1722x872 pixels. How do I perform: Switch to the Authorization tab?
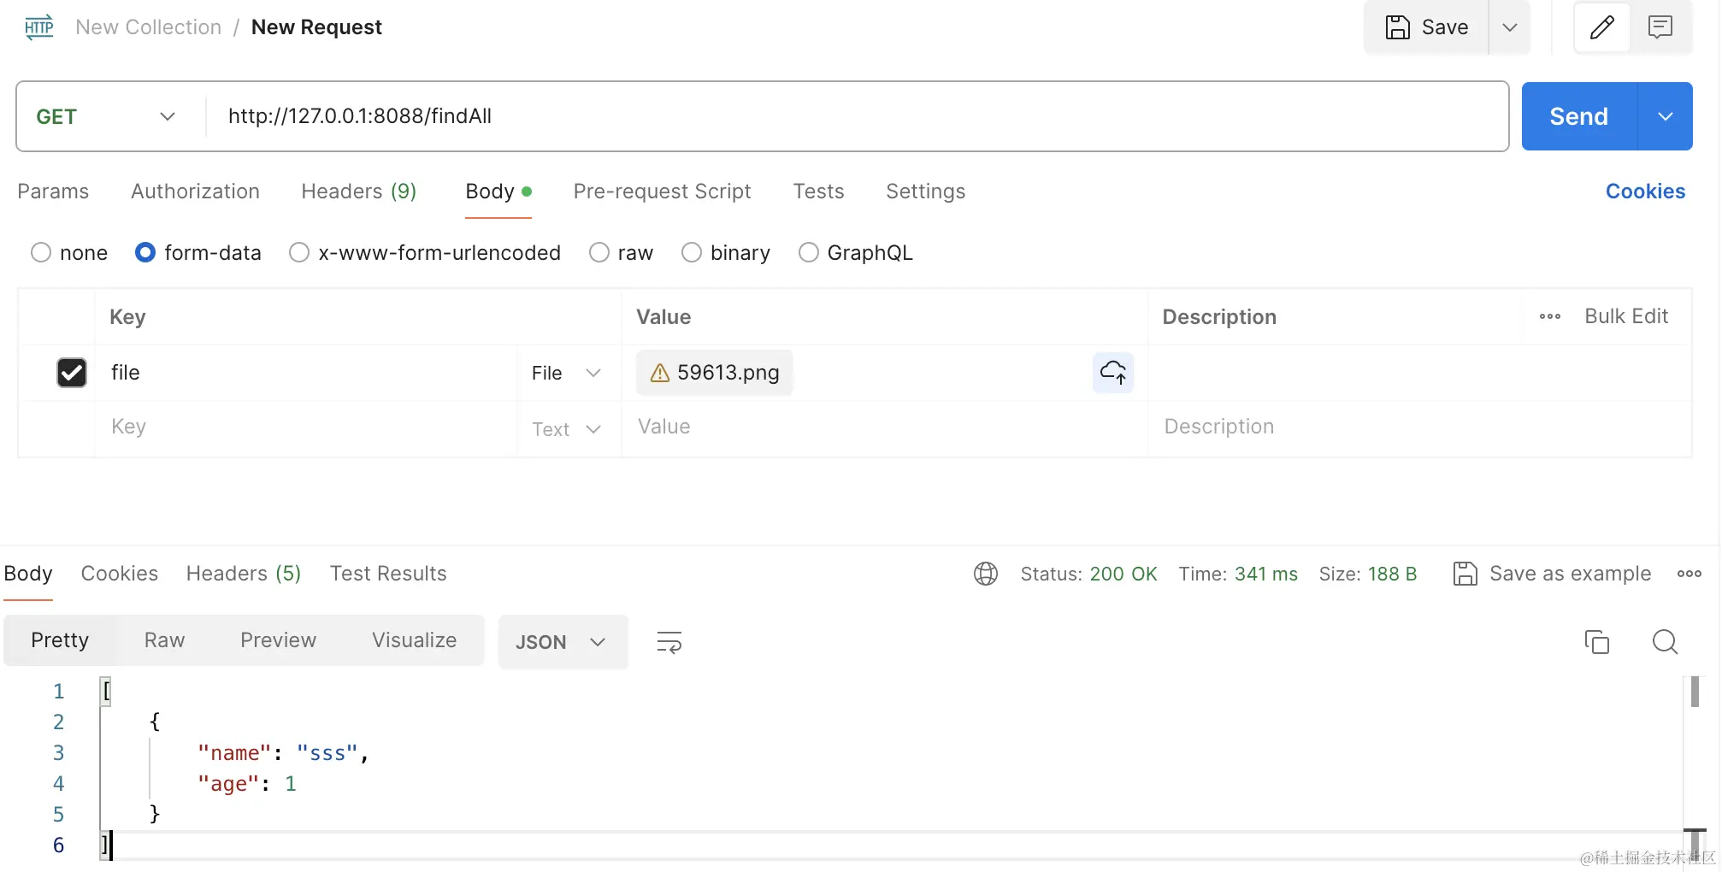click(195, 191)
